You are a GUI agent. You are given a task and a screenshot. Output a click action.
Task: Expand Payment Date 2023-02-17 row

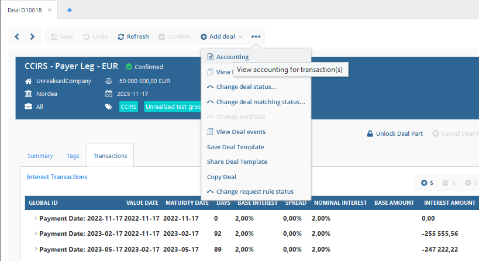point(36,233)
